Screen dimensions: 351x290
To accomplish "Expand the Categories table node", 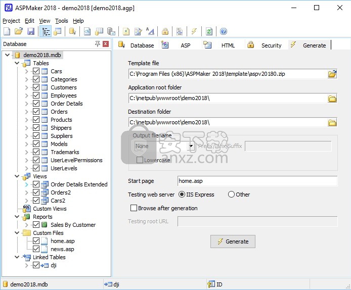I will tap(26, 79).
